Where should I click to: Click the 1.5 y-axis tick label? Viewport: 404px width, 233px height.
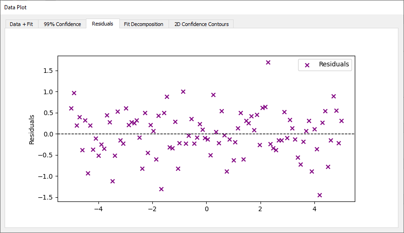pos(48,71)
